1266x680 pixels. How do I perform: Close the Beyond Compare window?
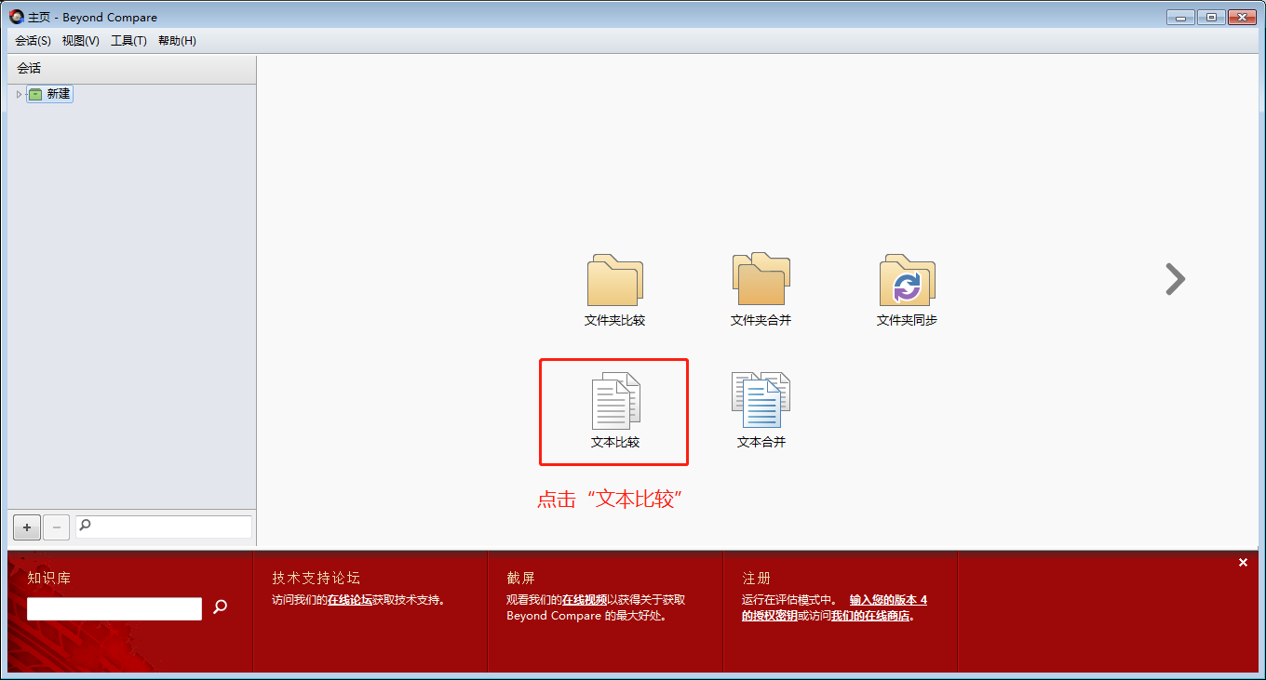1243,17
